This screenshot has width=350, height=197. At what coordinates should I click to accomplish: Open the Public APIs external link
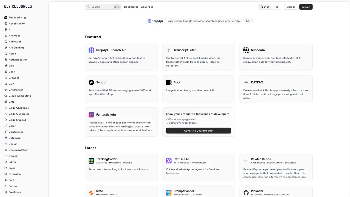tap(16, 18)
